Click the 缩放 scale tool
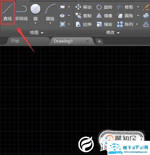This screenshot has width=150, height=155. pos(104,24)
